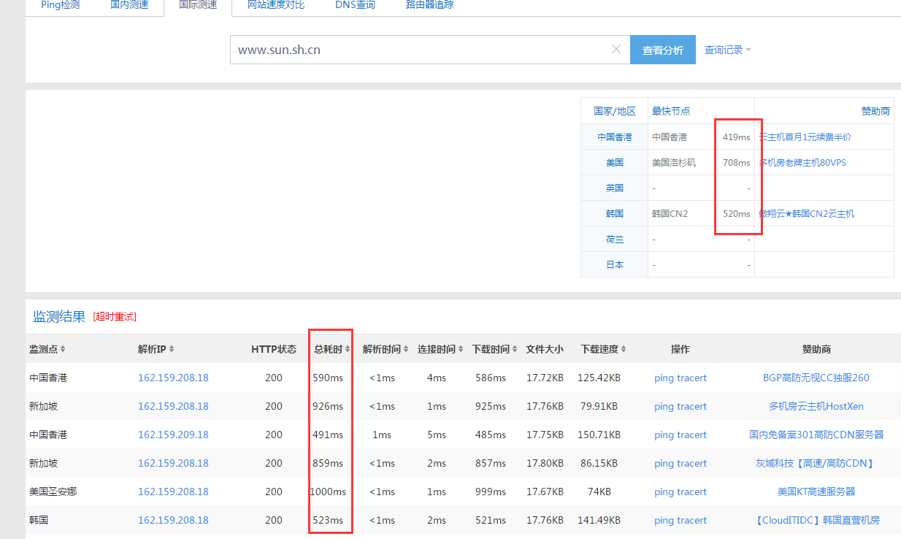901x539 pixels.
Task: Open the DNS查询 tab
Action: coord(355,5)
